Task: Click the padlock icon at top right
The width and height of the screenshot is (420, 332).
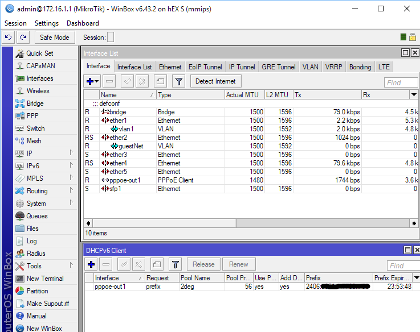Action: (x=413, y=37)
